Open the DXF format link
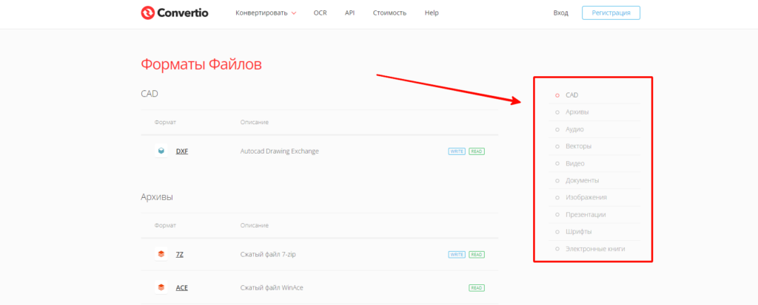This screenshot has width=758, height=305. click(x=182, y=151)
